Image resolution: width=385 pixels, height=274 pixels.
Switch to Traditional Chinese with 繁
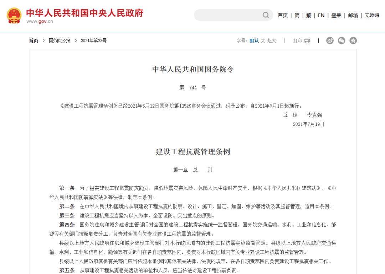(308, 15)
